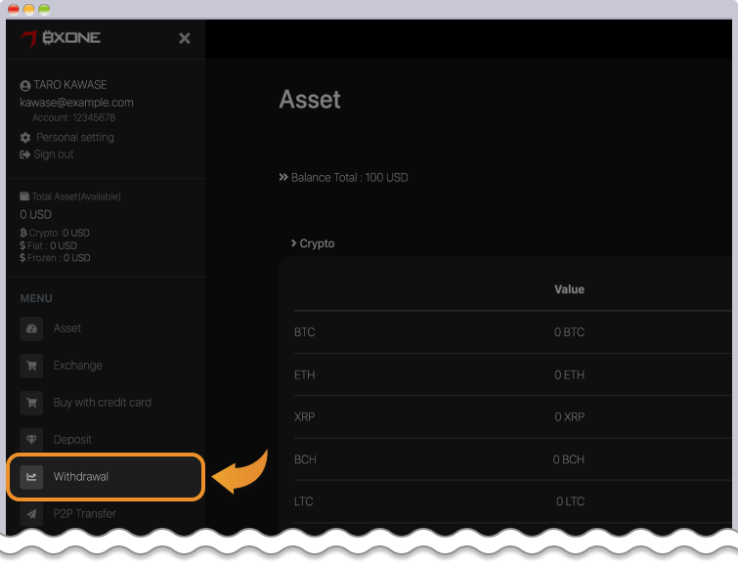Click the Asset page heading
The image size is (738, 565).
click(310, 100)
